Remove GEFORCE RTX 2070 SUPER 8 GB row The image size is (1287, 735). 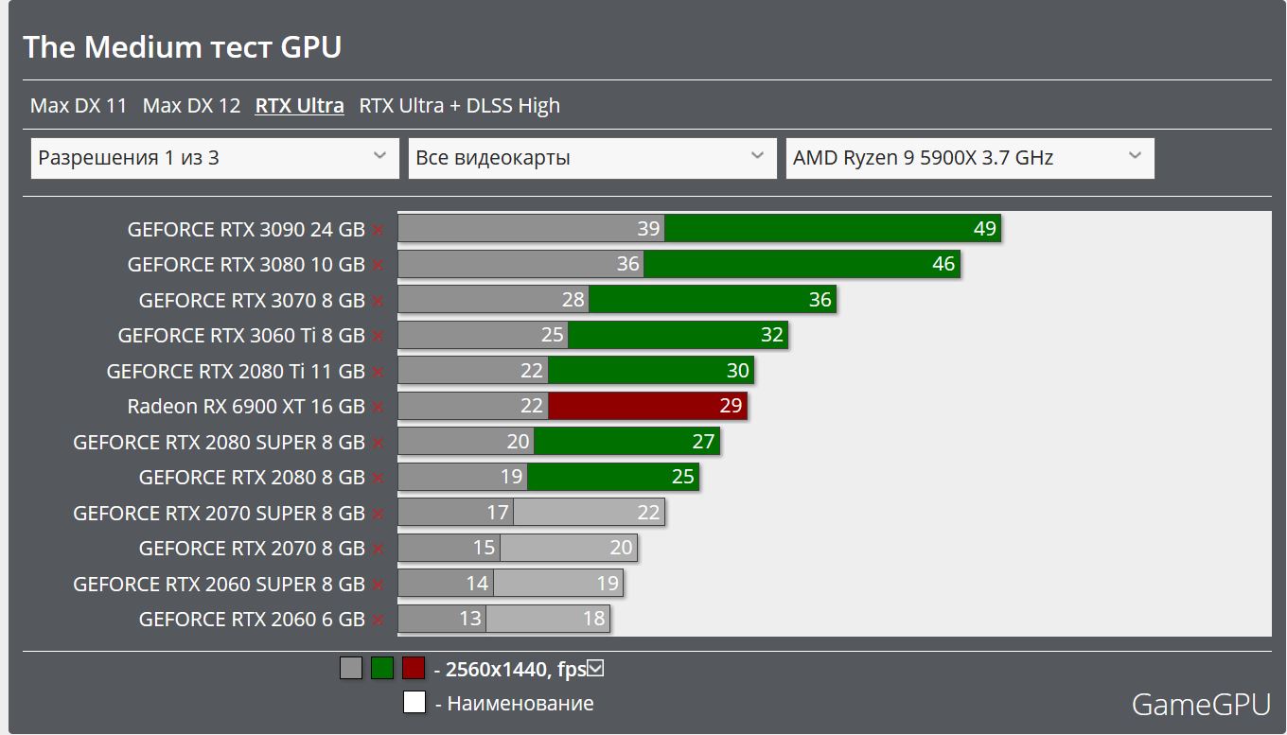378,514
